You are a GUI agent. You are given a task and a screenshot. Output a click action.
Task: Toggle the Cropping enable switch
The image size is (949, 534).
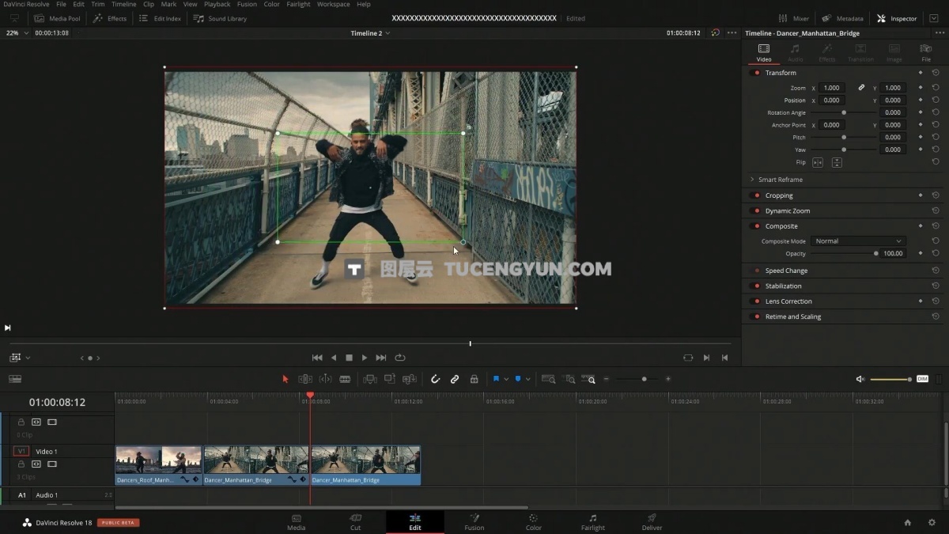click(756, 195)
